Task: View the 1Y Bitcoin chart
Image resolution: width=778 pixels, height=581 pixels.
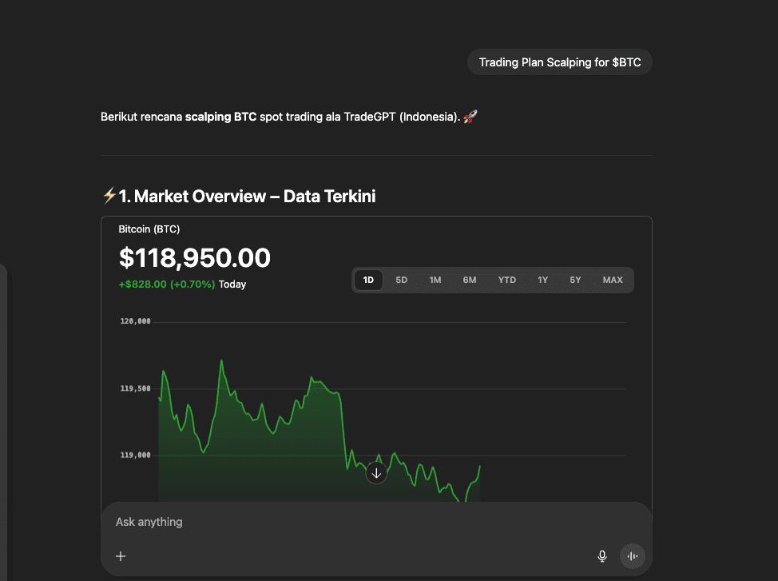Action: click(x=543, y=280)
